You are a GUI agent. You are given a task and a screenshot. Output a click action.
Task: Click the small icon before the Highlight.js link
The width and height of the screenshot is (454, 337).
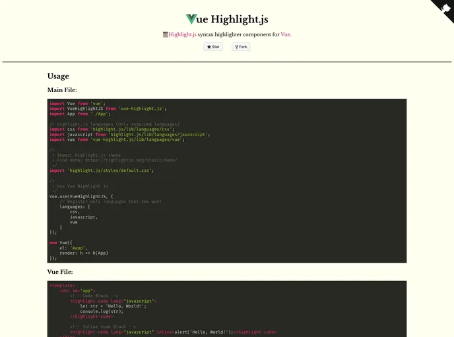pyautogui.click(x=165, y=34)
